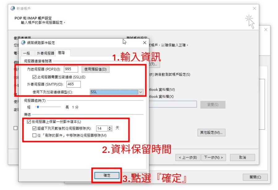Close the Add Account wizard window
278x190 pixels.
point(255,9)
